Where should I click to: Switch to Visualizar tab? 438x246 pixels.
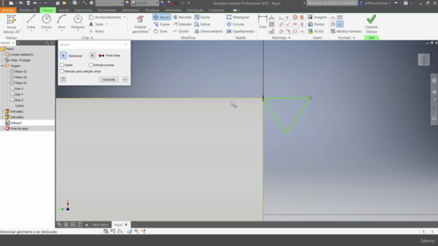[x=152, y=10]
